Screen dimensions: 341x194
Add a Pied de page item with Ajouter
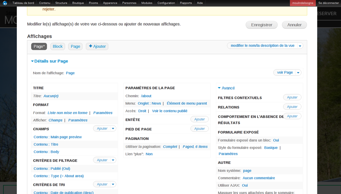click(199, 129)
